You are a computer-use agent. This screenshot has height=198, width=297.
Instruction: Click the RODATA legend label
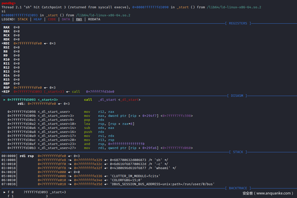click(x=94, y=19)
